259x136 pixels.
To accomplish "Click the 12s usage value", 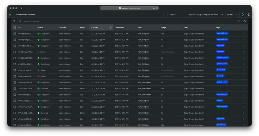I will [x=162, y=89].
